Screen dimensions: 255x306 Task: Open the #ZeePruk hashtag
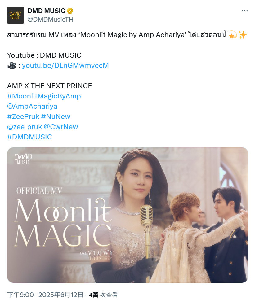click(x=23, y=116)
